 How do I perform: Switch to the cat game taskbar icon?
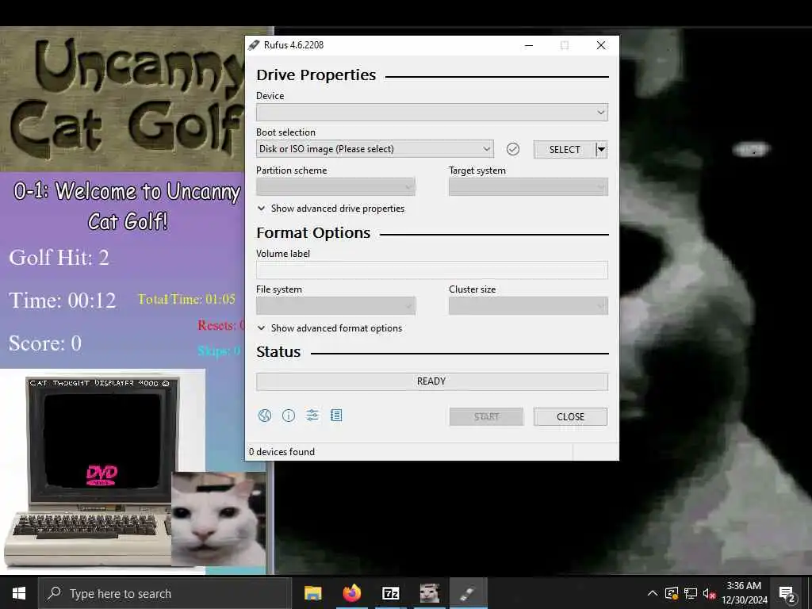(429, 593)
